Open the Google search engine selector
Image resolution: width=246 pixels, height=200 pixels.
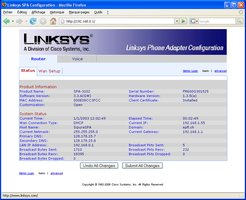pyautogui.click(x=194, y=21)
